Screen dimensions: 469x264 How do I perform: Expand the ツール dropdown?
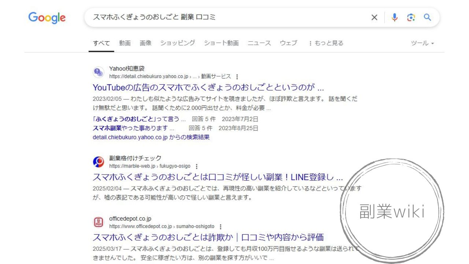422,43
